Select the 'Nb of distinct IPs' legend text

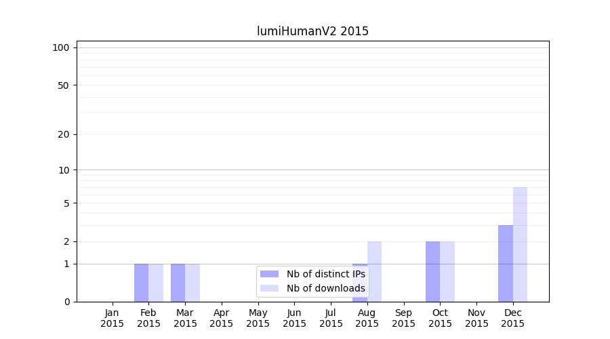(x=325, y=274)
